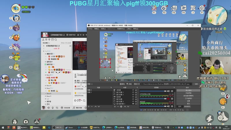The image size is (231, 130).
Task: Click the 设置 button in OBS controls
Action: click(x=189, y=101)
